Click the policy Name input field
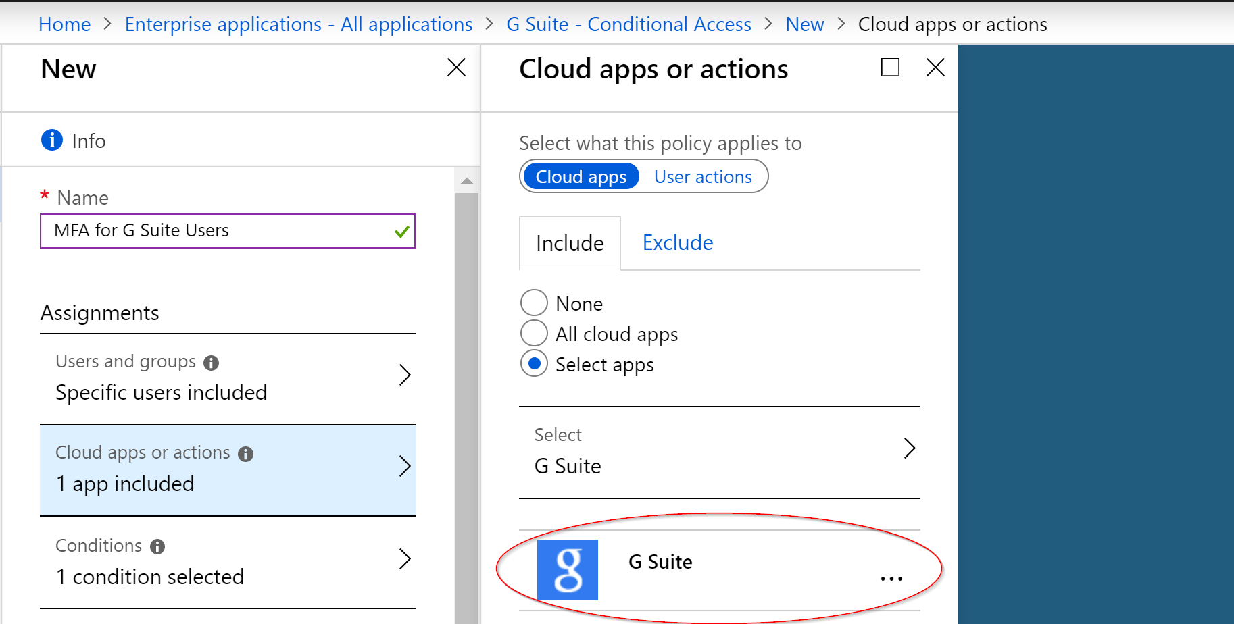 click(x=216, y=231)
